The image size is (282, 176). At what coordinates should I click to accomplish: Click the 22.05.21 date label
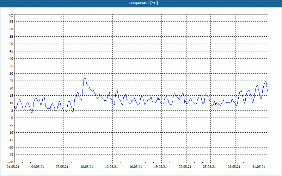pos(185,167)
